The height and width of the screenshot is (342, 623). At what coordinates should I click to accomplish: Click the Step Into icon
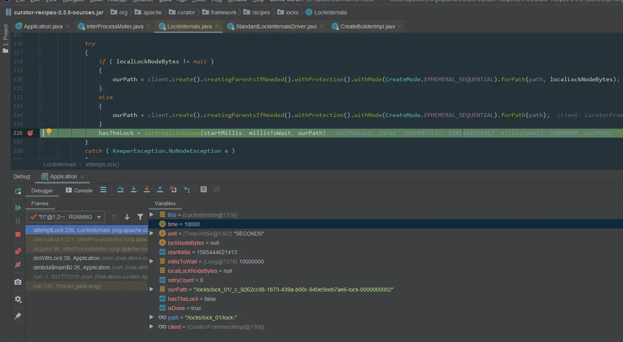point(134,190)
